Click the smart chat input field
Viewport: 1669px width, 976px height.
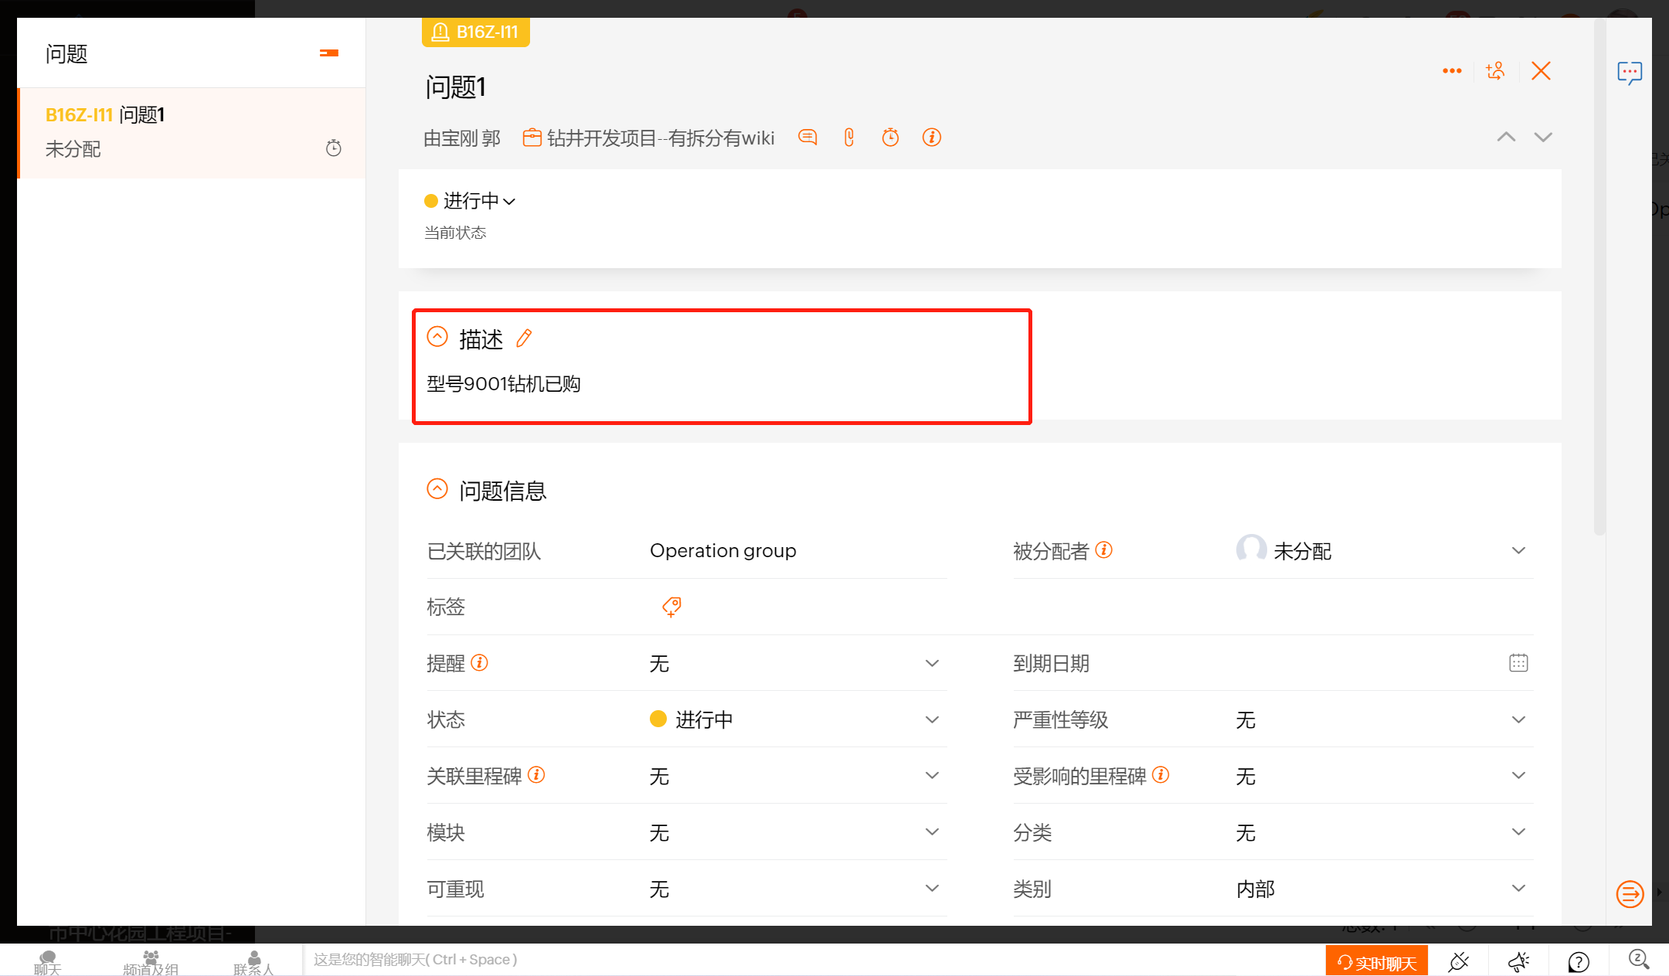coord(695,960)
